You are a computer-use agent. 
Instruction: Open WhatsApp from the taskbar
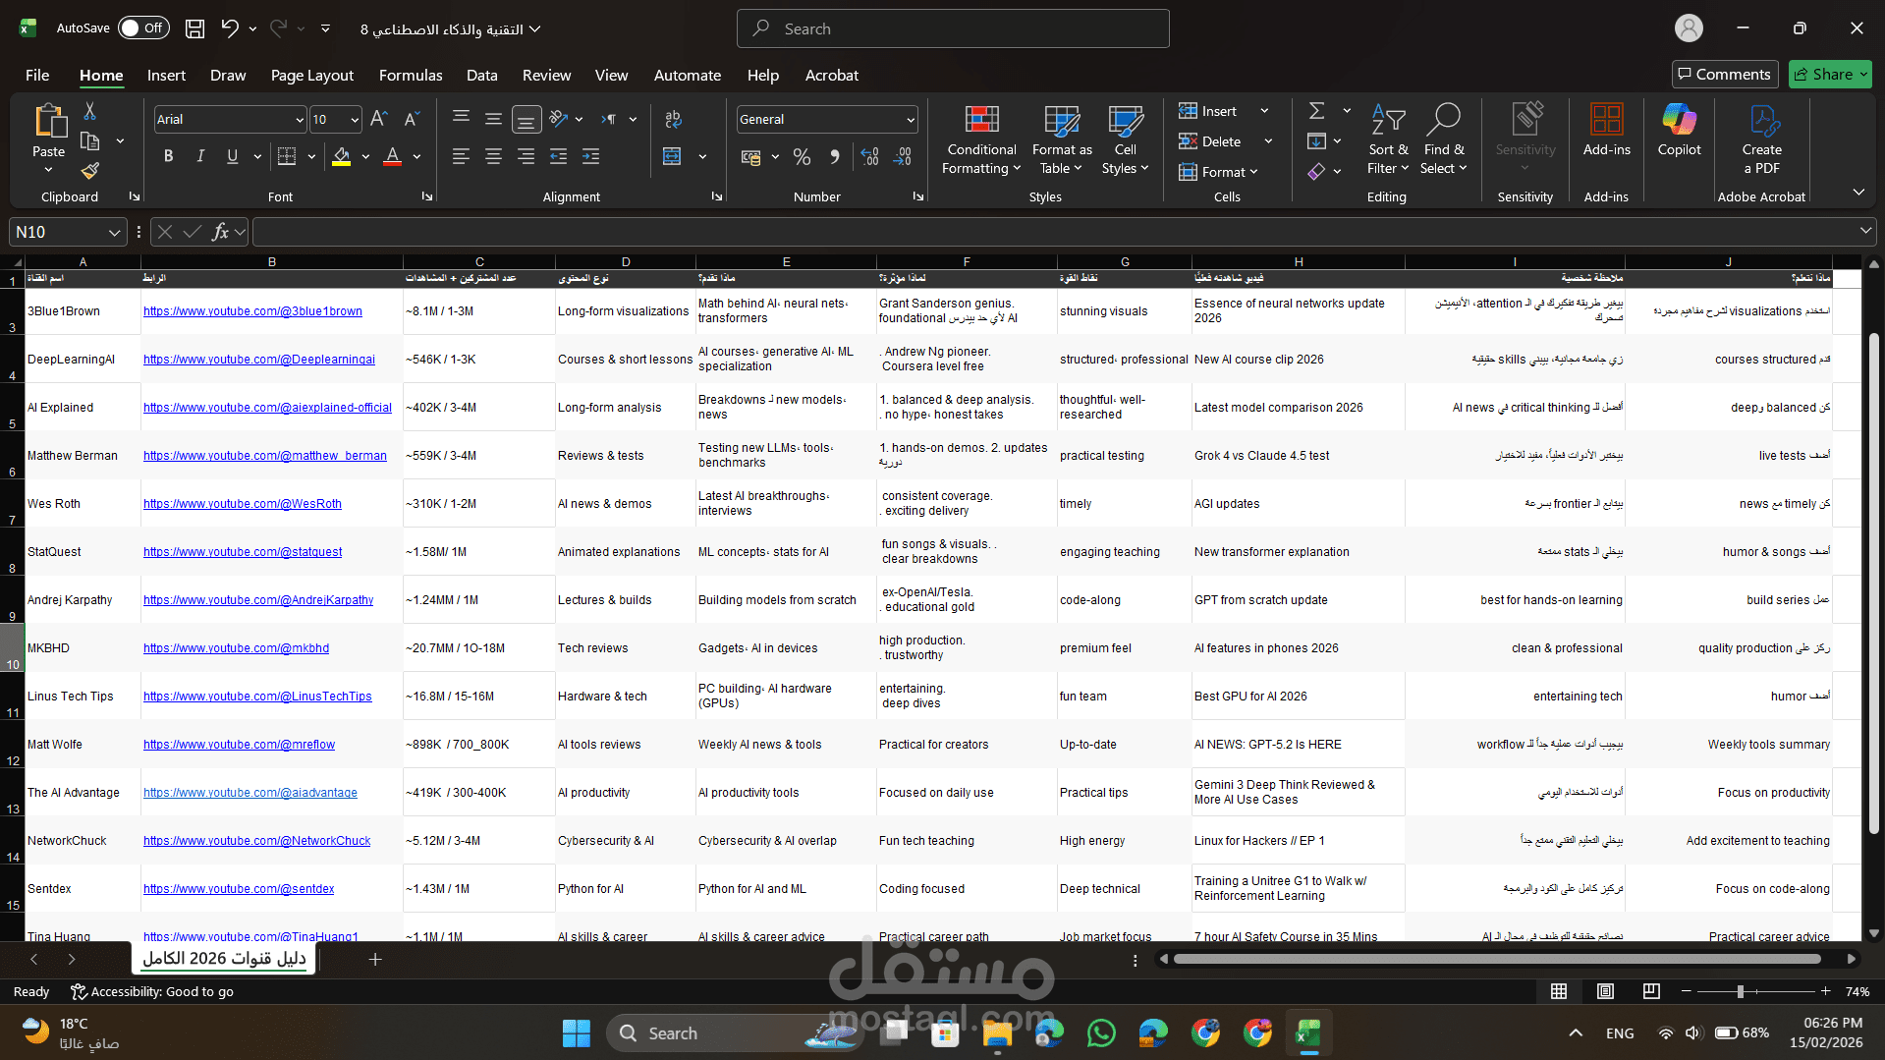(x=1101, y=1032)
